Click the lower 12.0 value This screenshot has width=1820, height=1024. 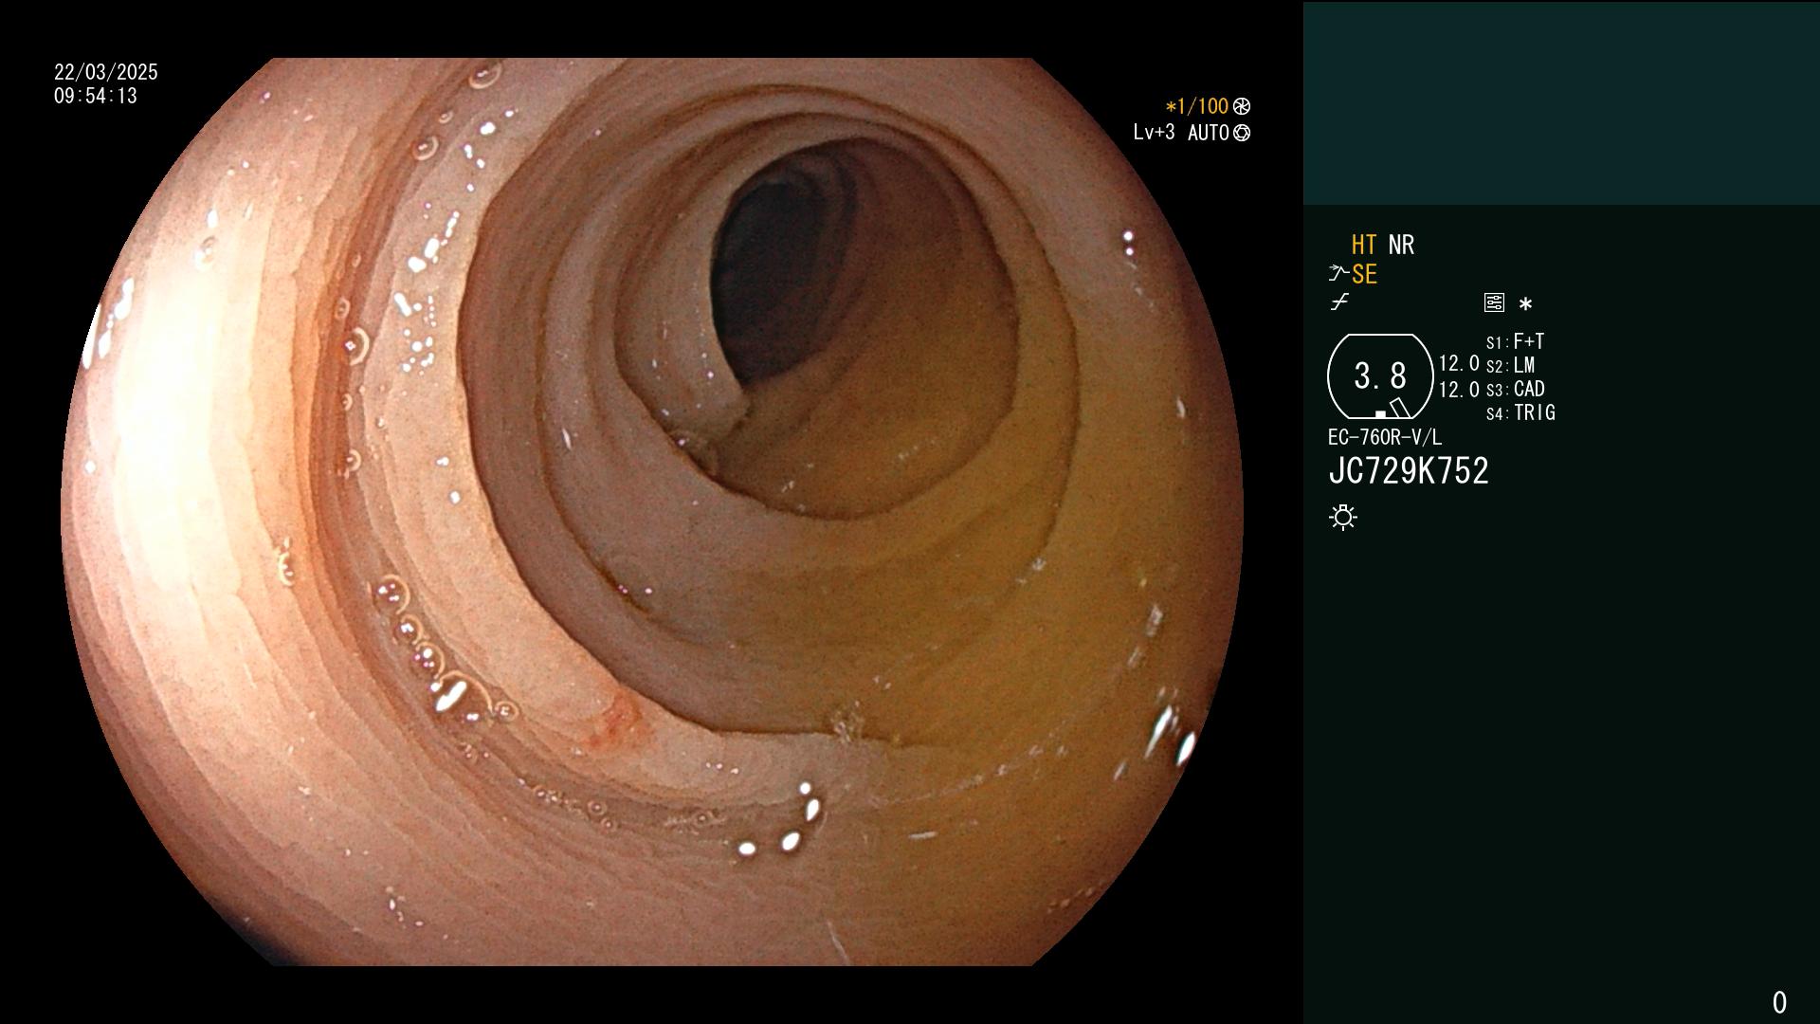click(x=1459, y=390)
